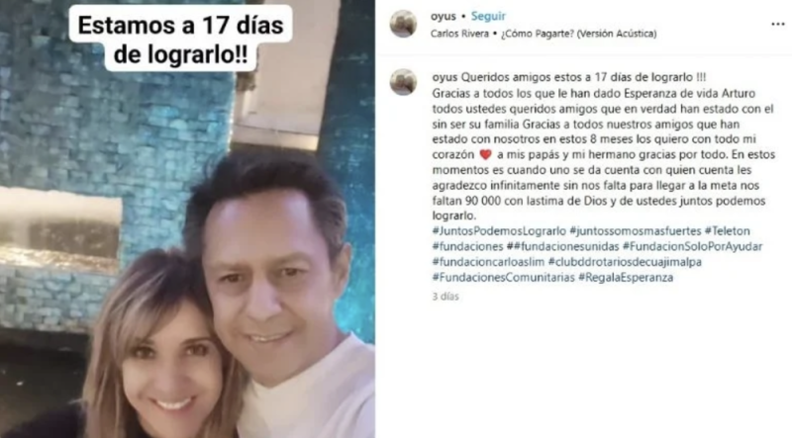Click the Seguir follow button

pos(488,16)
